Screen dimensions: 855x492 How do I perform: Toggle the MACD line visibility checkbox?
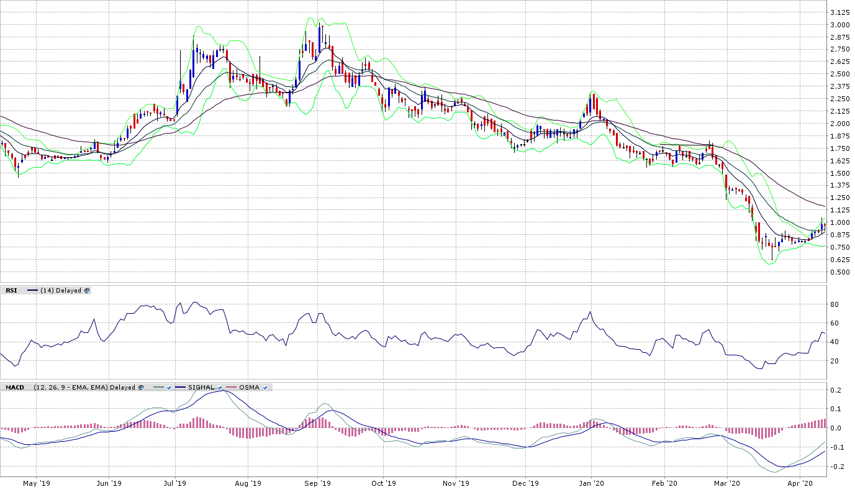(168, 387)
